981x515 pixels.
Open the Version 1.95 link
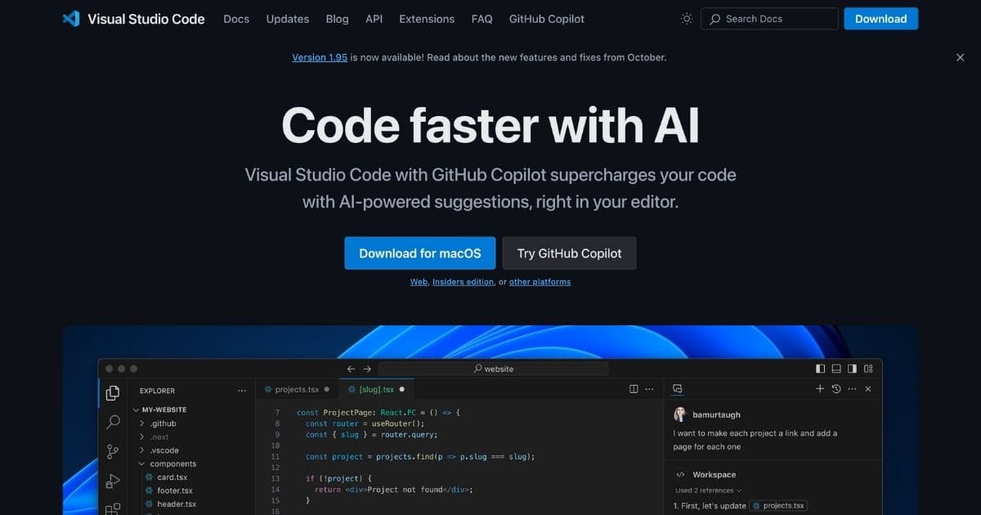(x=320, y=57)
